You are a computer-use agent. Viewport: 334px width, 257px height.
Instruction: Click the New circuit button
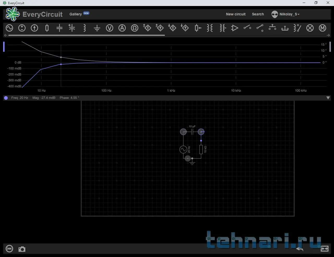point(236,14)
